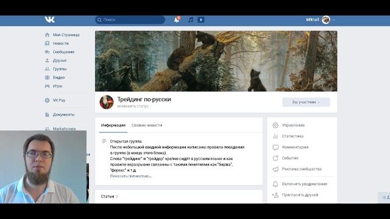
Task: Open the music player icon
Action: tap(191, 19)
